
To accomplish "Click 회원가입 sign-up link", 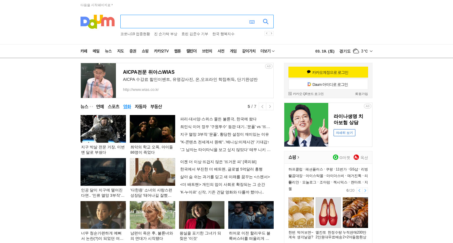I will pos(361,94).
